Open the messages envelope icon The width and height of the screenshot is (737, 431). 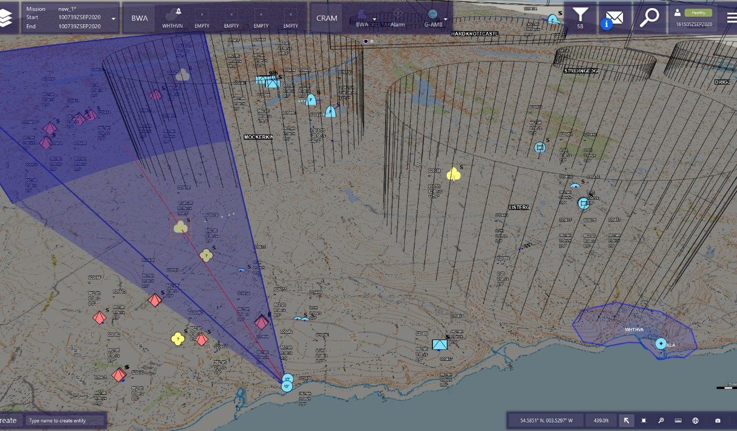click(x=614, y=17)
